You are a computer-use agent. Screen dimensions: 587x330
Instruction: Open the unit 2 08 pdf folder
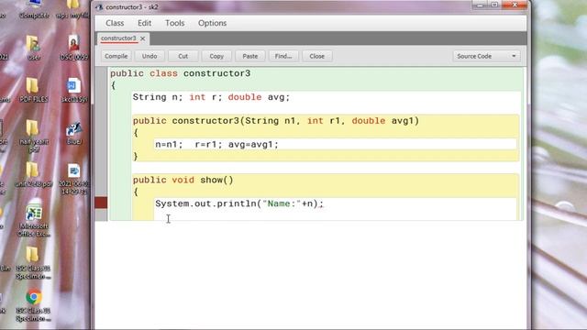(33, 175)
